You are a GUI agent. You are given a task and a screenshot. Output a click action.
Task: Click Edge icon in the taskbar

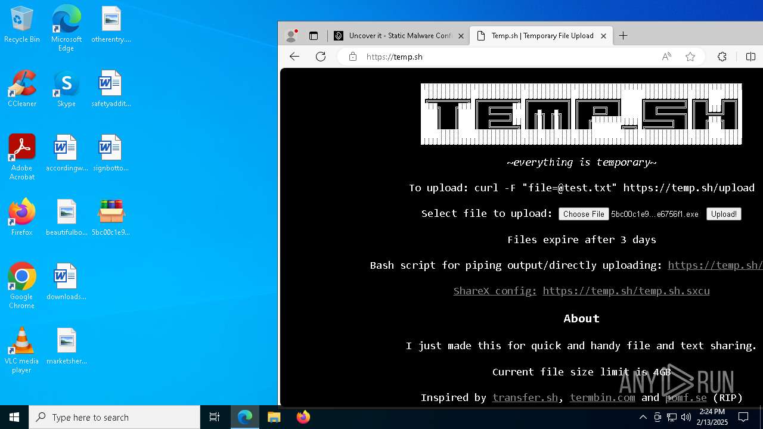coord(245,417)
